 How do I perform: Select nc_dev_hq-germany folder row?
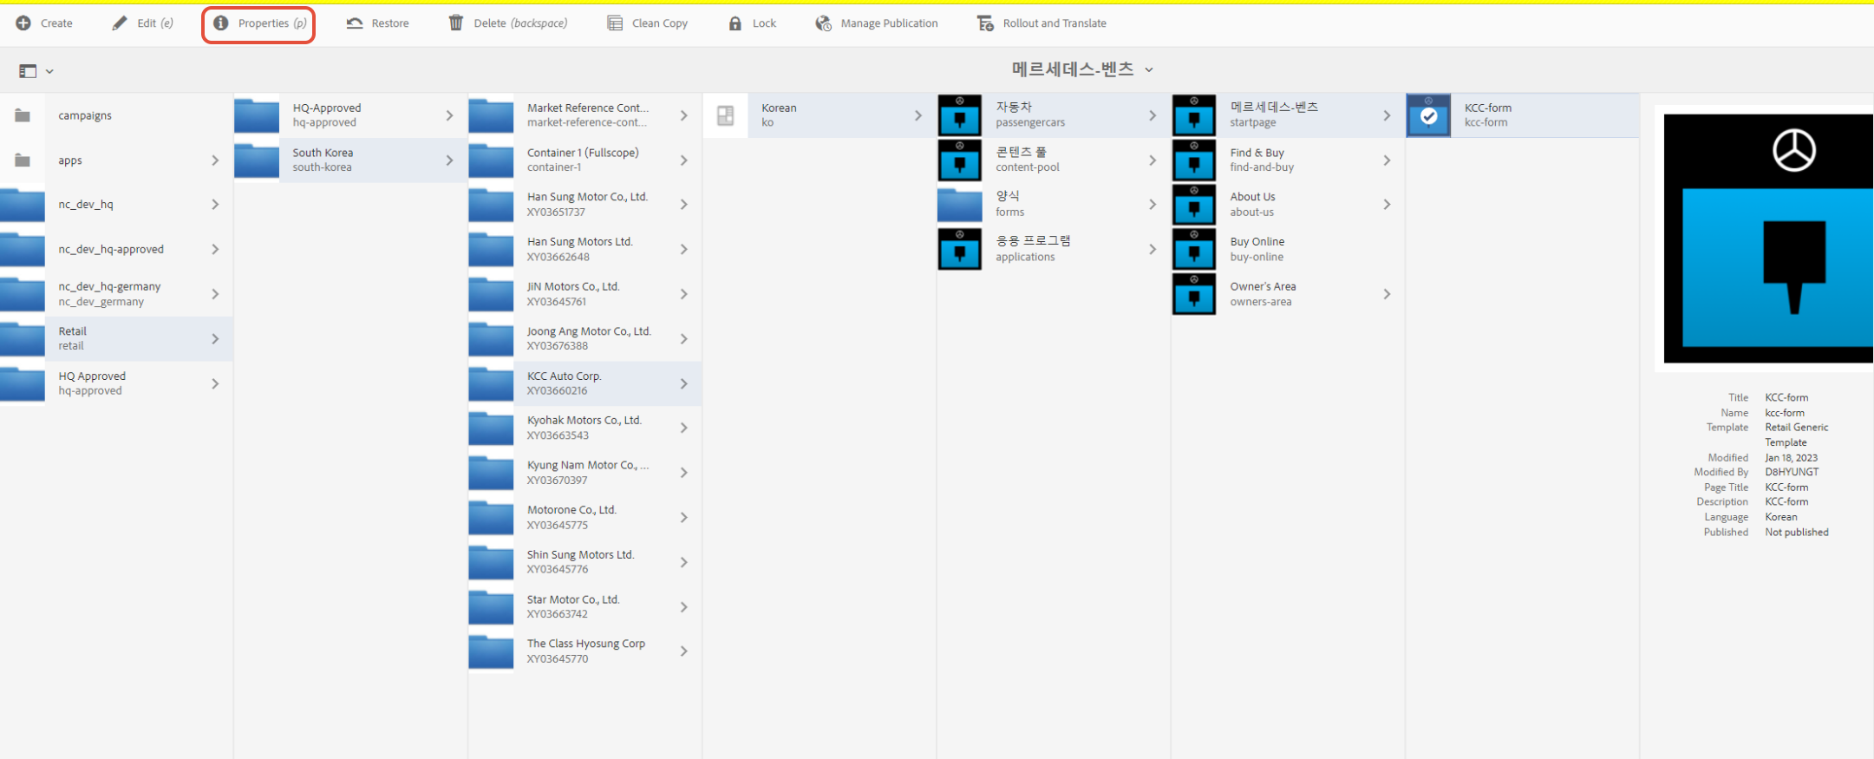tap(116, 294)
